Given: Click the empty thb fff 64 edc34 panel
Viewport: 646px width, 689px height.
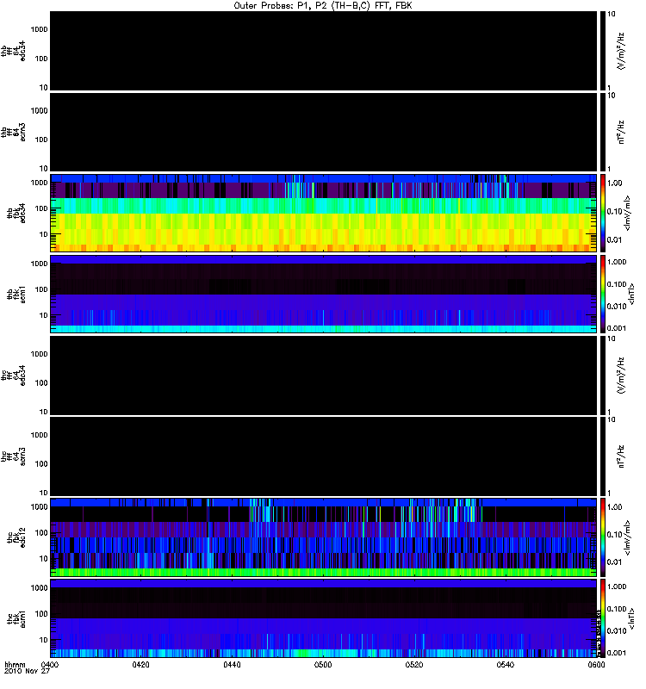Looking at the screenshot, I should coord(324,51).
